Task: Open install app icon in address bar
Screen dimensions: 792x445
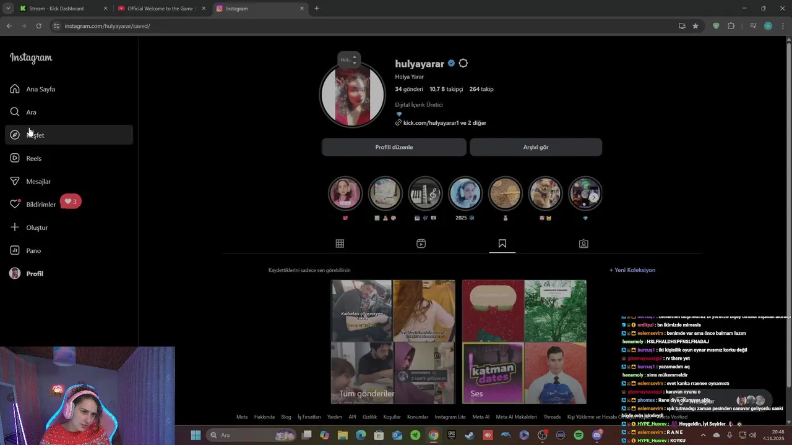Action: pos(682,26)
